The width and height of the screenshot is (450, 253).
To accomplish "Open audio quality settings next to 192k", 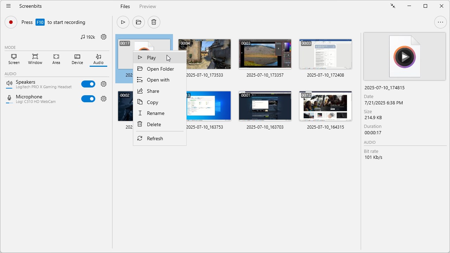I will pos(103,37).
